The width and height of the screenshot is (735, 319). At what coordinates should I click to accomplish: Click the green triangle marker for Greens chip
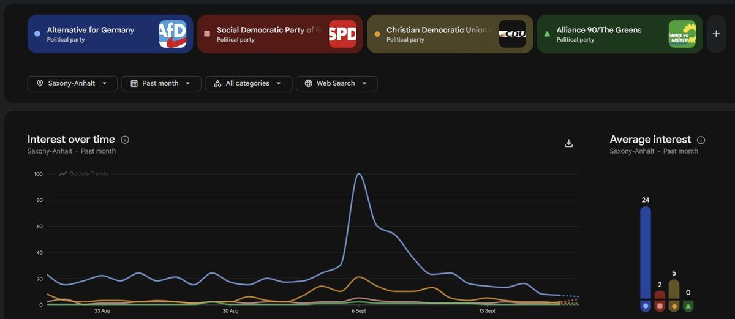coord(547,34)
